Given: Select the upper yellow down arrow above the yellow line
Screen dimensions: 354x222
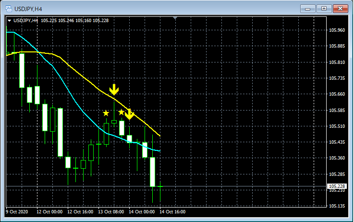Looking at the screenshot, I should click(114, 90).
